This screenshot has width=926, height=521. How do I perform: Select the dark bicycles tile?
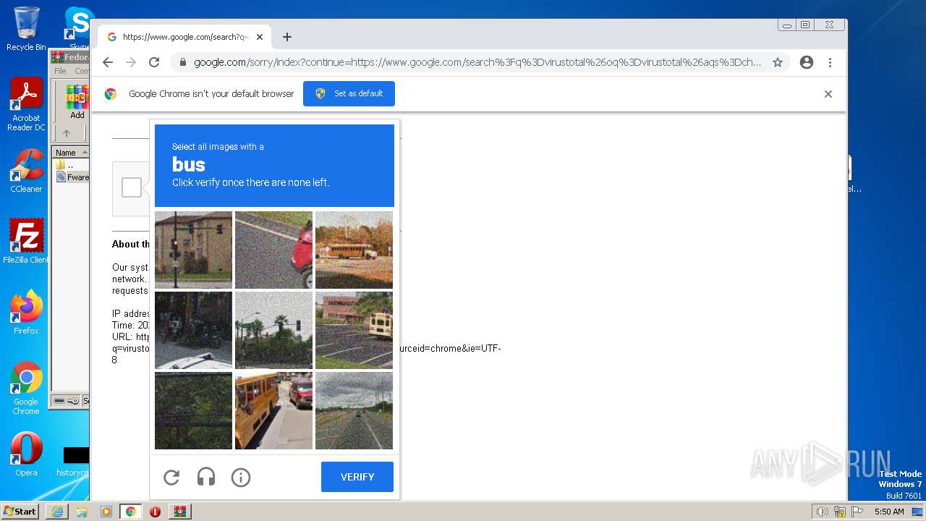pyautogui.click(x=193, y=330)
